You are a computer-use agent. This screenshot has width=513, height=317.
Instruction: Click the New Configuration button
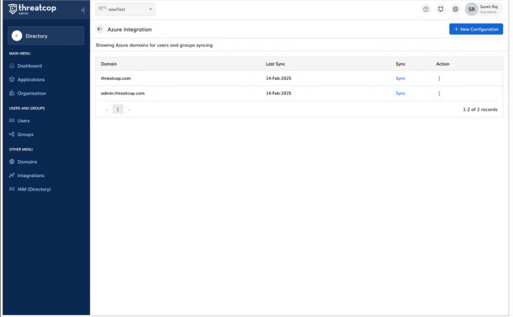click(476, 29)
